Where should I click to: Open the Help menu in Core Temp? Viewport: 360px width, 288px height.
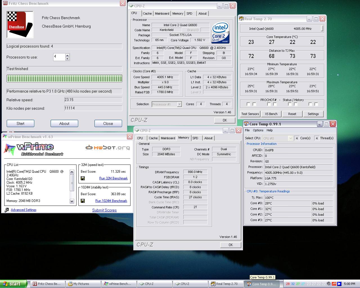click(269, 130)
